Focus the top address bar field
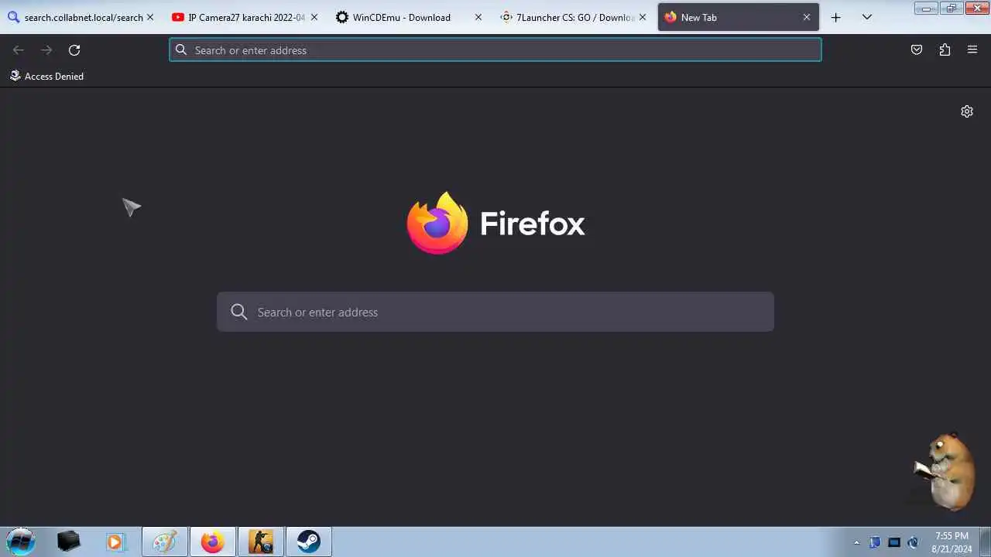Viewport: 991px width, 557px height. [x=495, y=50]
